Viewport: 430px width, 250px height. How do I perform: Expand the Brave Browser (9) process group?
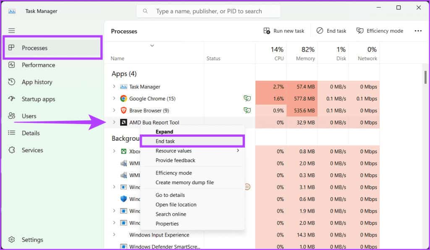point(114,110)
